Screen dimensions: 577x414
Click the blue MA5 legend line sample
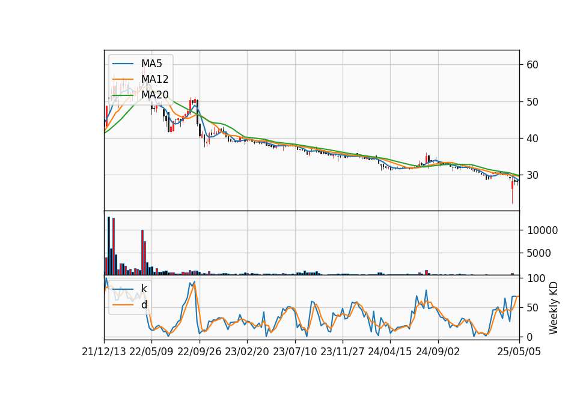point(123,64)
